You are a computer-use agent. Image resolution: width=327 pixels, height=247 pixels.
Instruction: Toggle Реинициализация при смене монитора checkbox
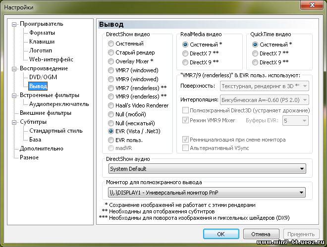coord(185,139)
